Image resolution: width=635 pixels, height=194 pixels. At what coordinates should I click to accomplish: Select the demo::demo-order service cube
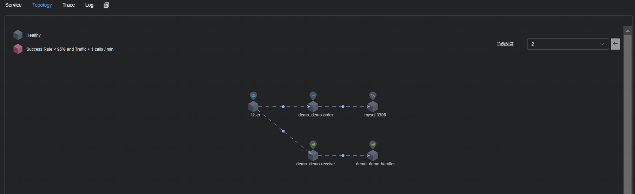[x=313, y=107]
